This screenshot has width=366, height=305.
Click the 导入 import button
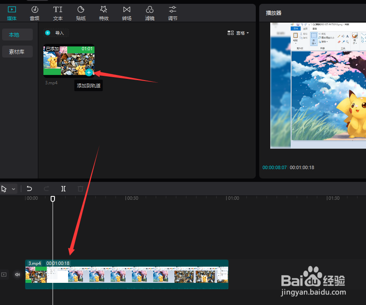point(56,33)
